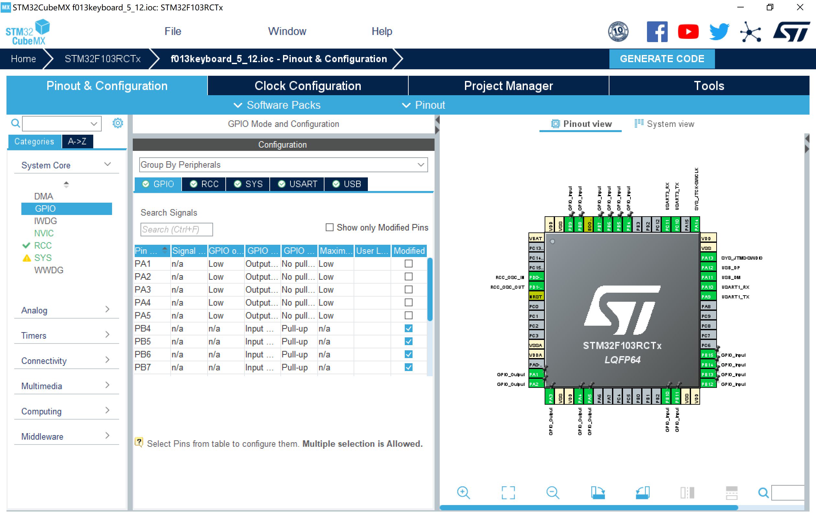Open the File menu

[x=173, y=31]
